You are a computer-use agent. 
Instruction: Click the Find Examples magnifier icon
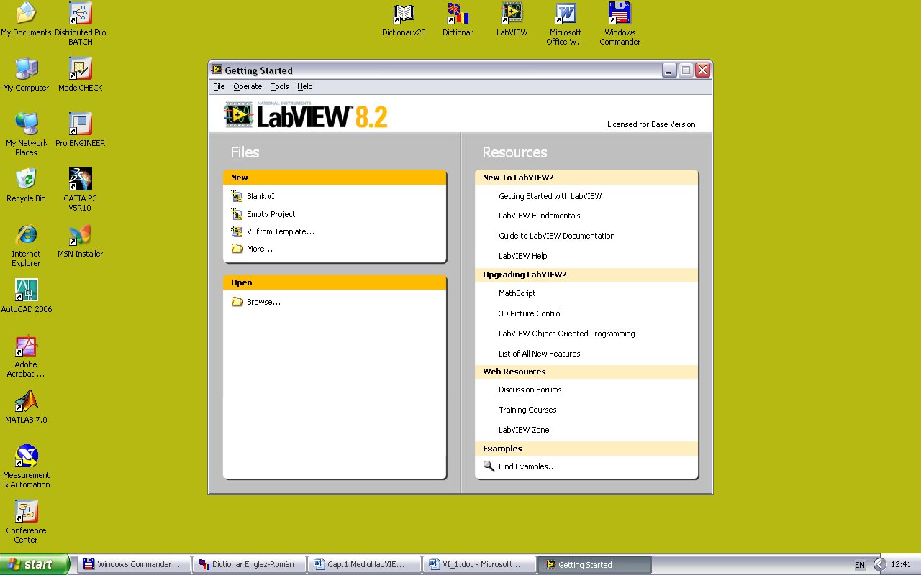(x=489, y=466)
